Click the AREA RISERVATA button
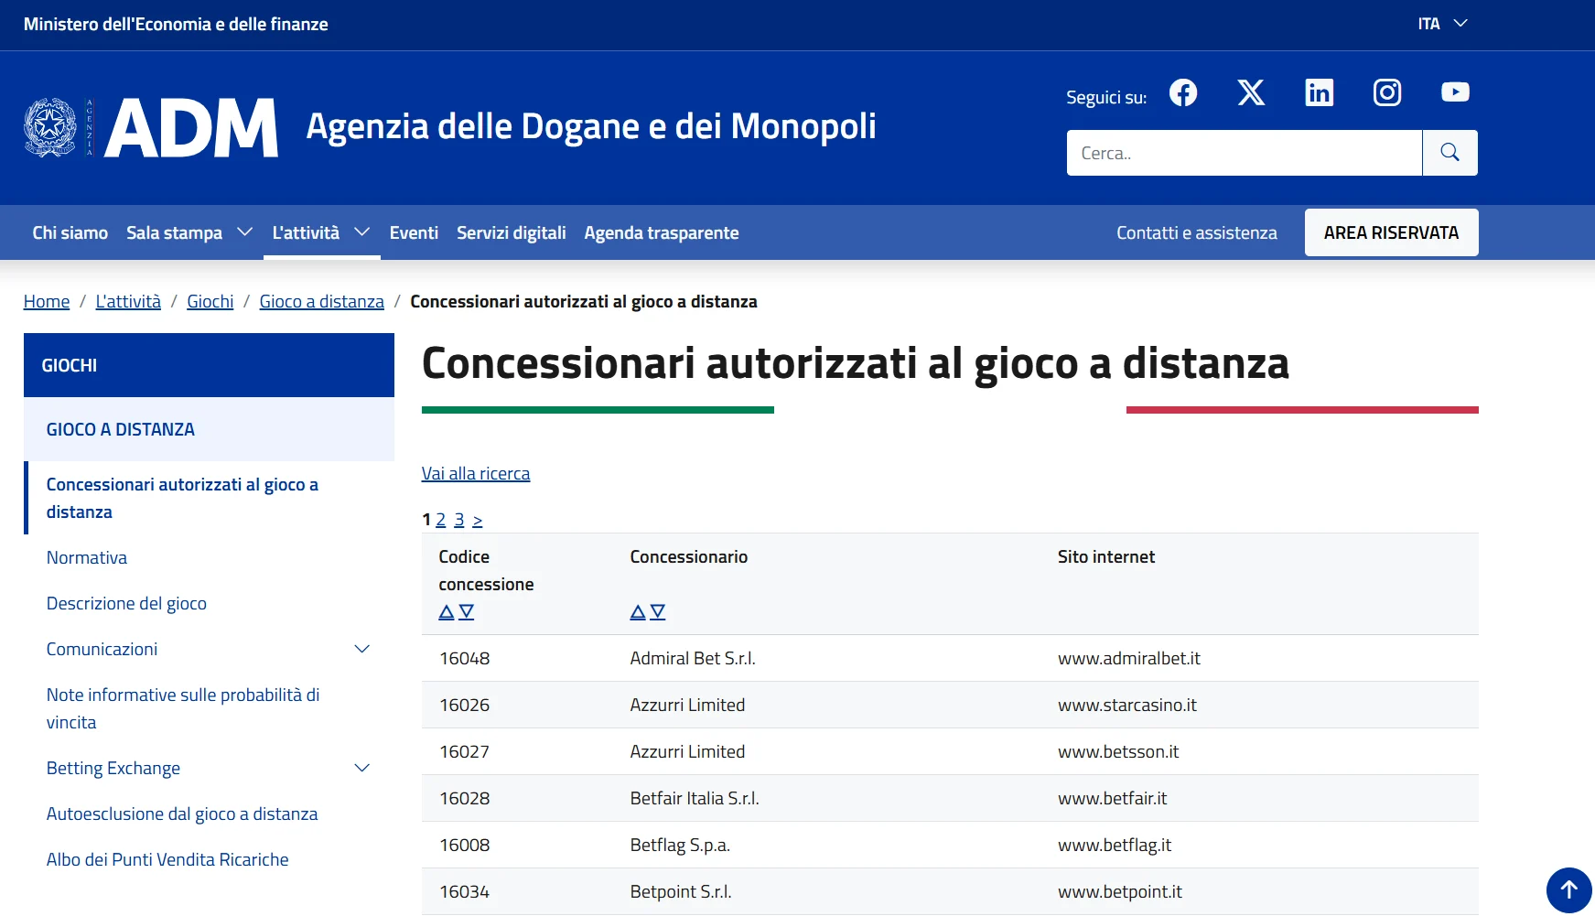Image resolution: width=1595 pixels, height=916 pixels. tap(1391, 232)
